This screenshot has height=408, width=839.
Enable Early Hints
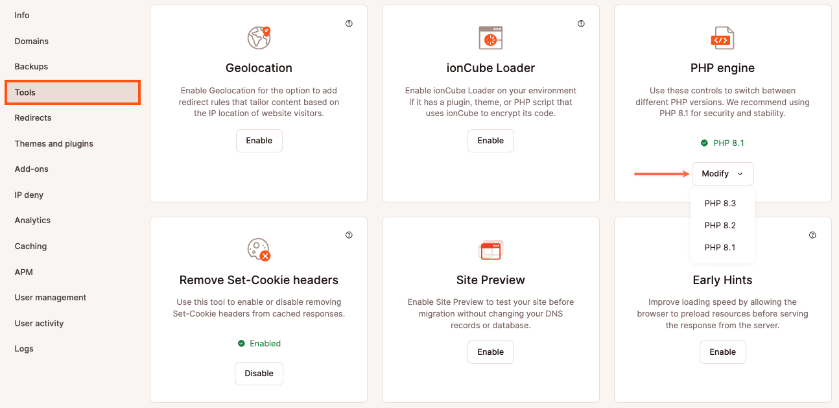tap(722, 352)
